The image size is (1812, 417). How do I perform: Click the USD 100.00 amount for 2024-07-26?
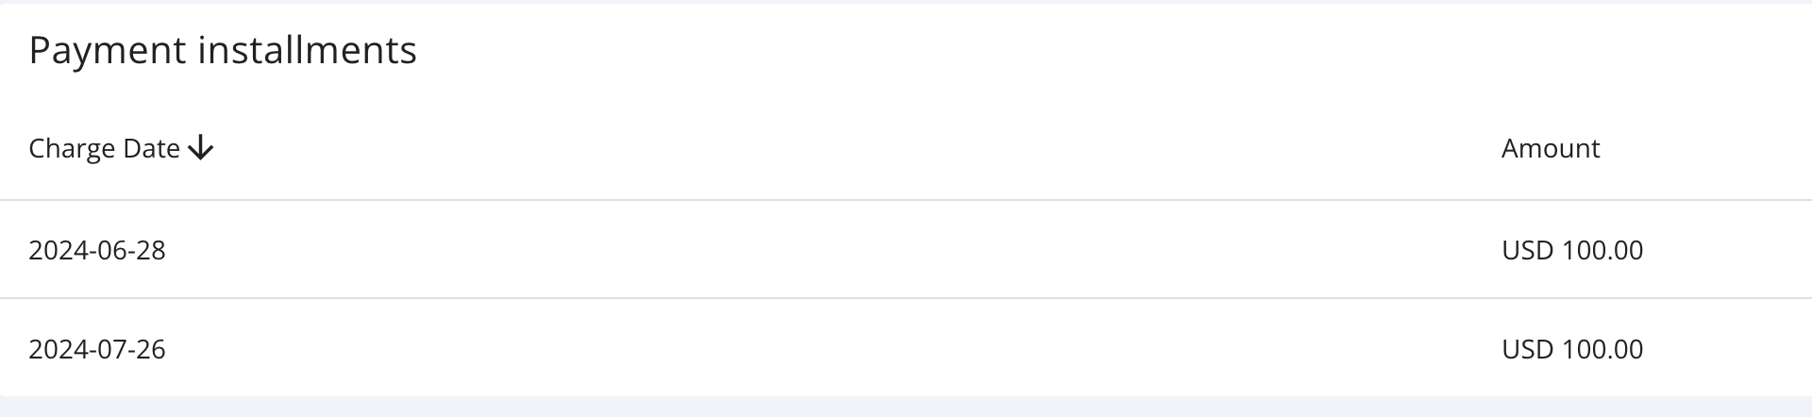[x=1572, y=349]
